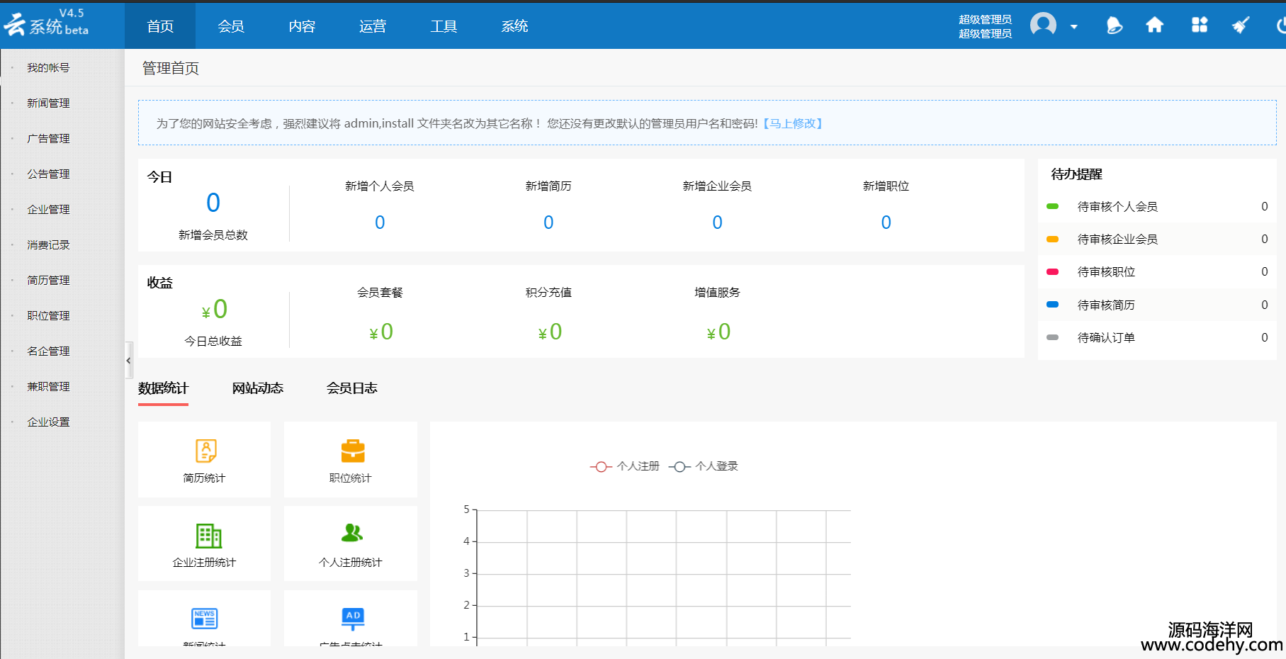Open 公告管理 in sidebar
The width and height of the screenshot is (1286, 659).
point(48,174)
